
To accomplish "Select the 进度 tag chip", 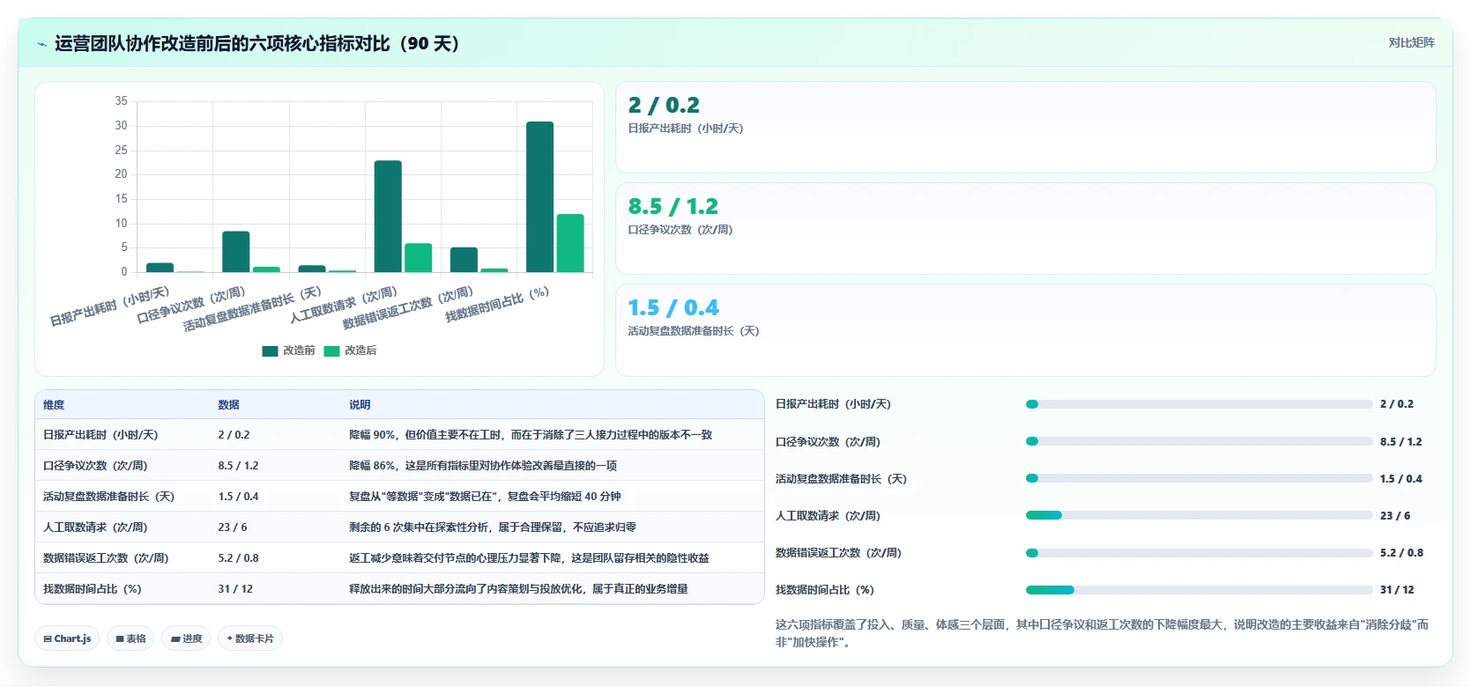I will tap(186, 638).
